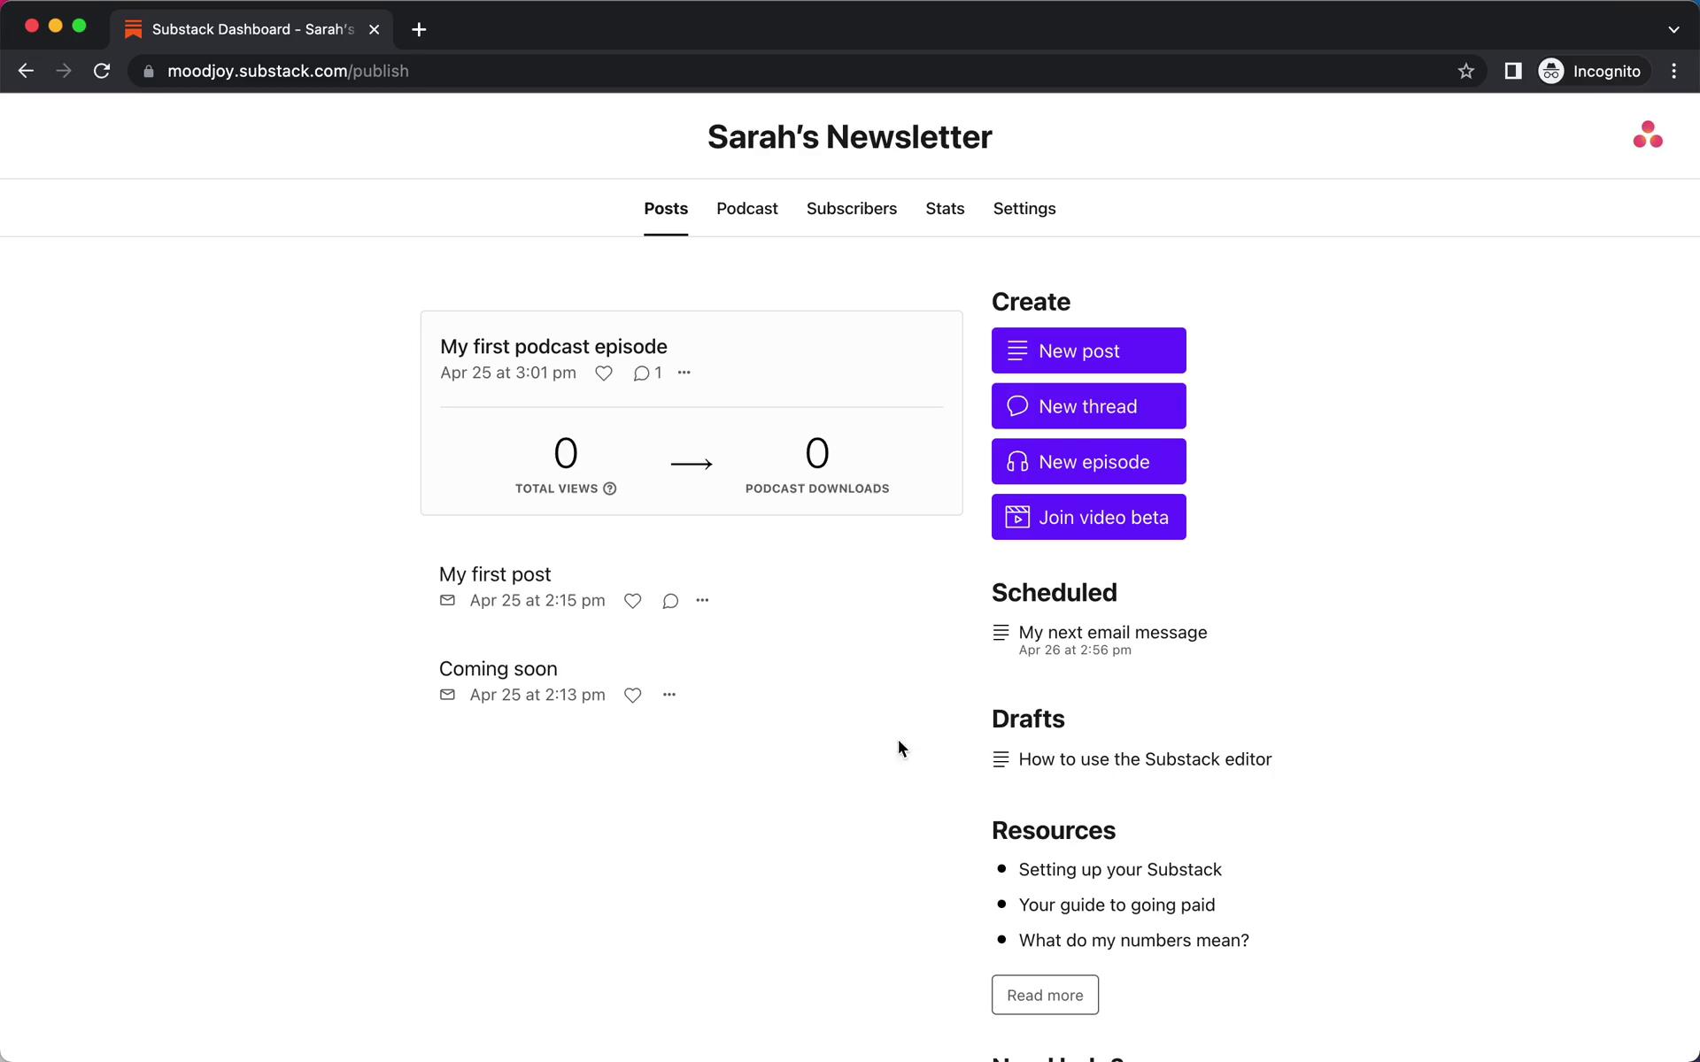
Task: Click the ellipsis menu on Coming soon post
Action: click(668, 695)
